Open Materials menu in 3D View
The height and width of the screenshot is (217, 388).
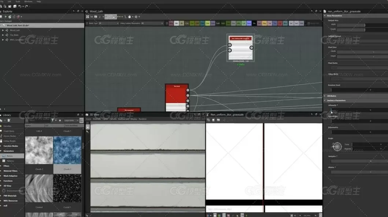96,119
